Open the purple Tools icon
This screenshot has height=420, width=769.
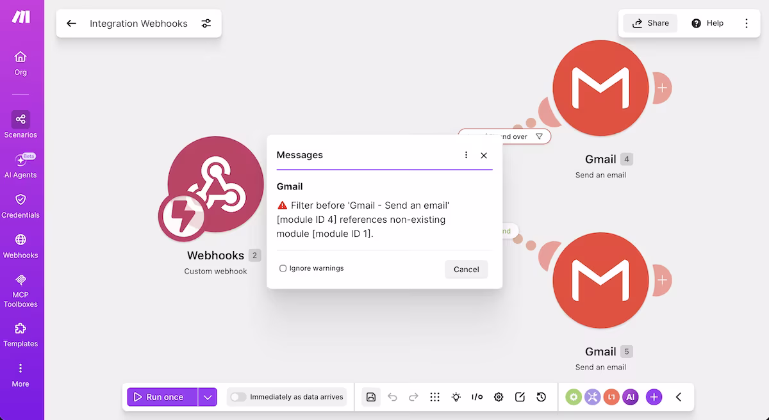click(x=592, y=397)
